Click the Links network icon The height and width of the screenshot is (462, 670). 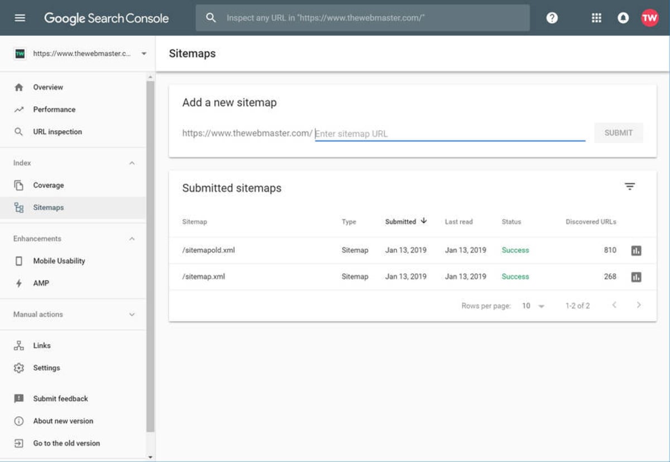(19, 346)
